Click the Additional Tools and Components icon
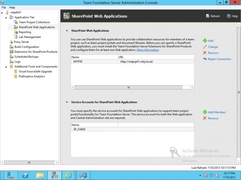 (11, 67)
